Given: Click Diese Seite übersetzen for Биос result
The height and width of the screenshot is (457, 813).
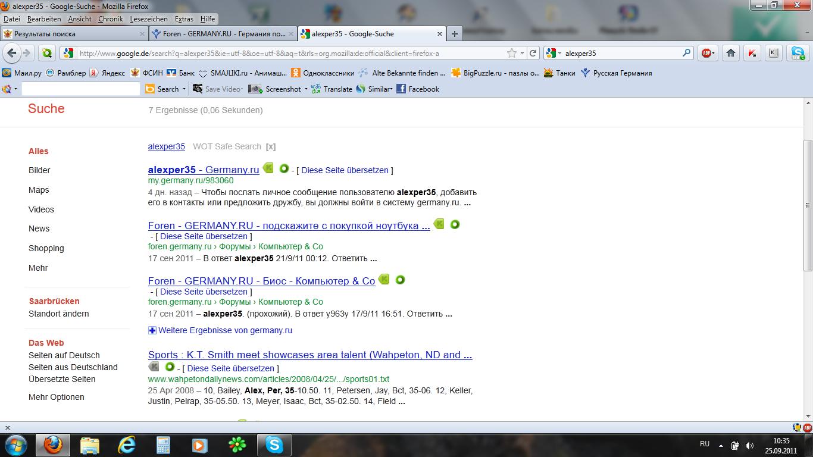Looking at the screenshot, I should 204,292.
